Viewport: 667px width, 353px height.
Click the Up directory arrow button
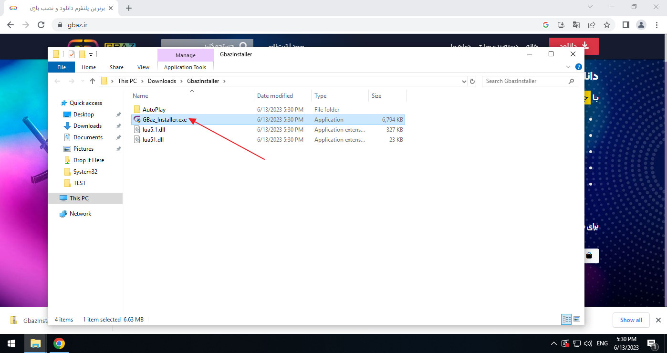click(93, 81)
